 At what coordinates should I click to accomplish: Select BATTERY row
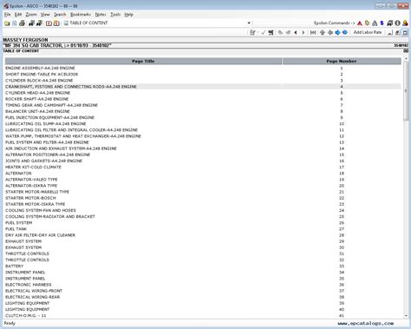tap(203, 266)
